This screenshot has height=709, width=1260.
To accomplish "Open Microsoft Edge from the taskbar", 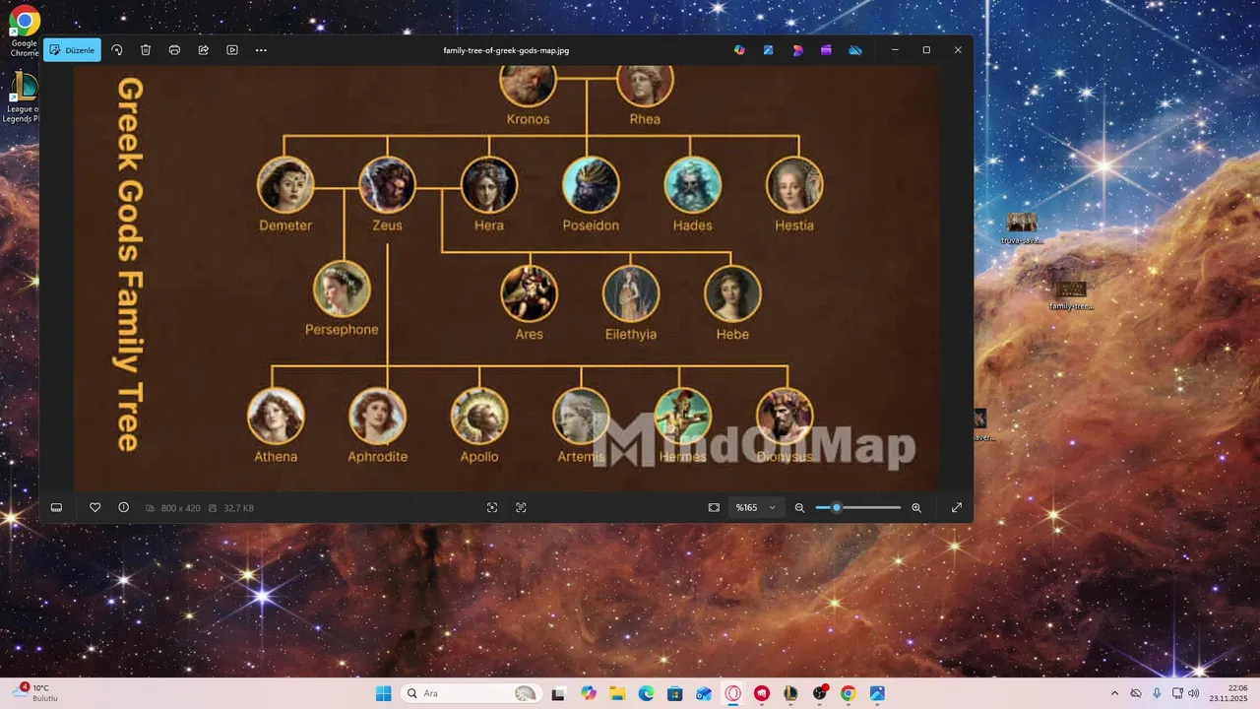I will [646, 693].
